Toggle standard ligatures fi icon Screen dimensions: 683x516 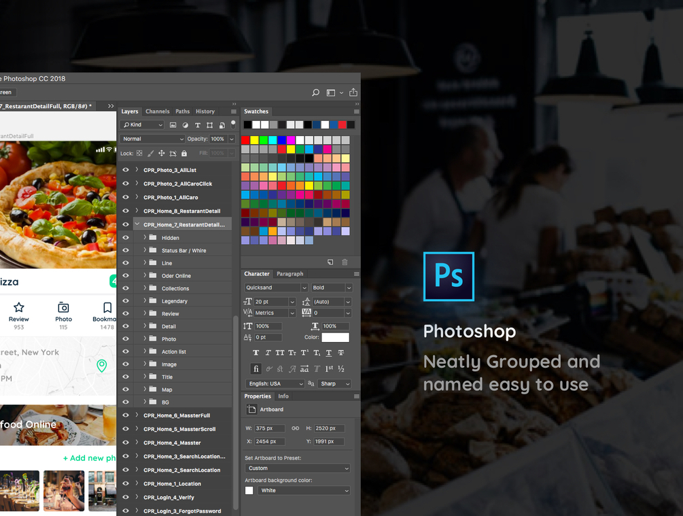click(256, 368)
